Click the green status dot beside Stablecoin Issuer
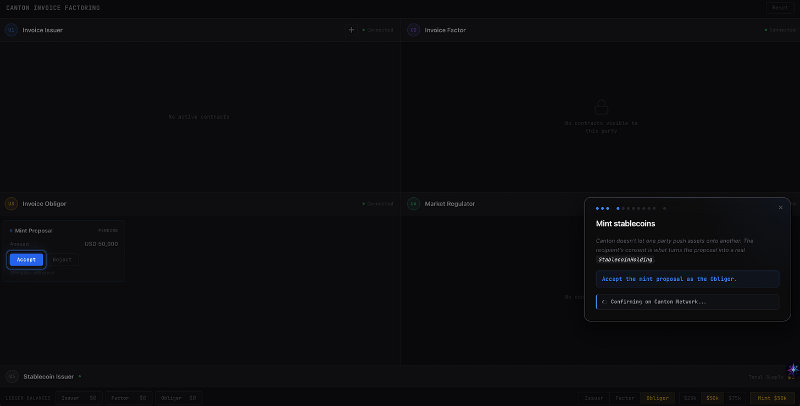 click(80, 376)
